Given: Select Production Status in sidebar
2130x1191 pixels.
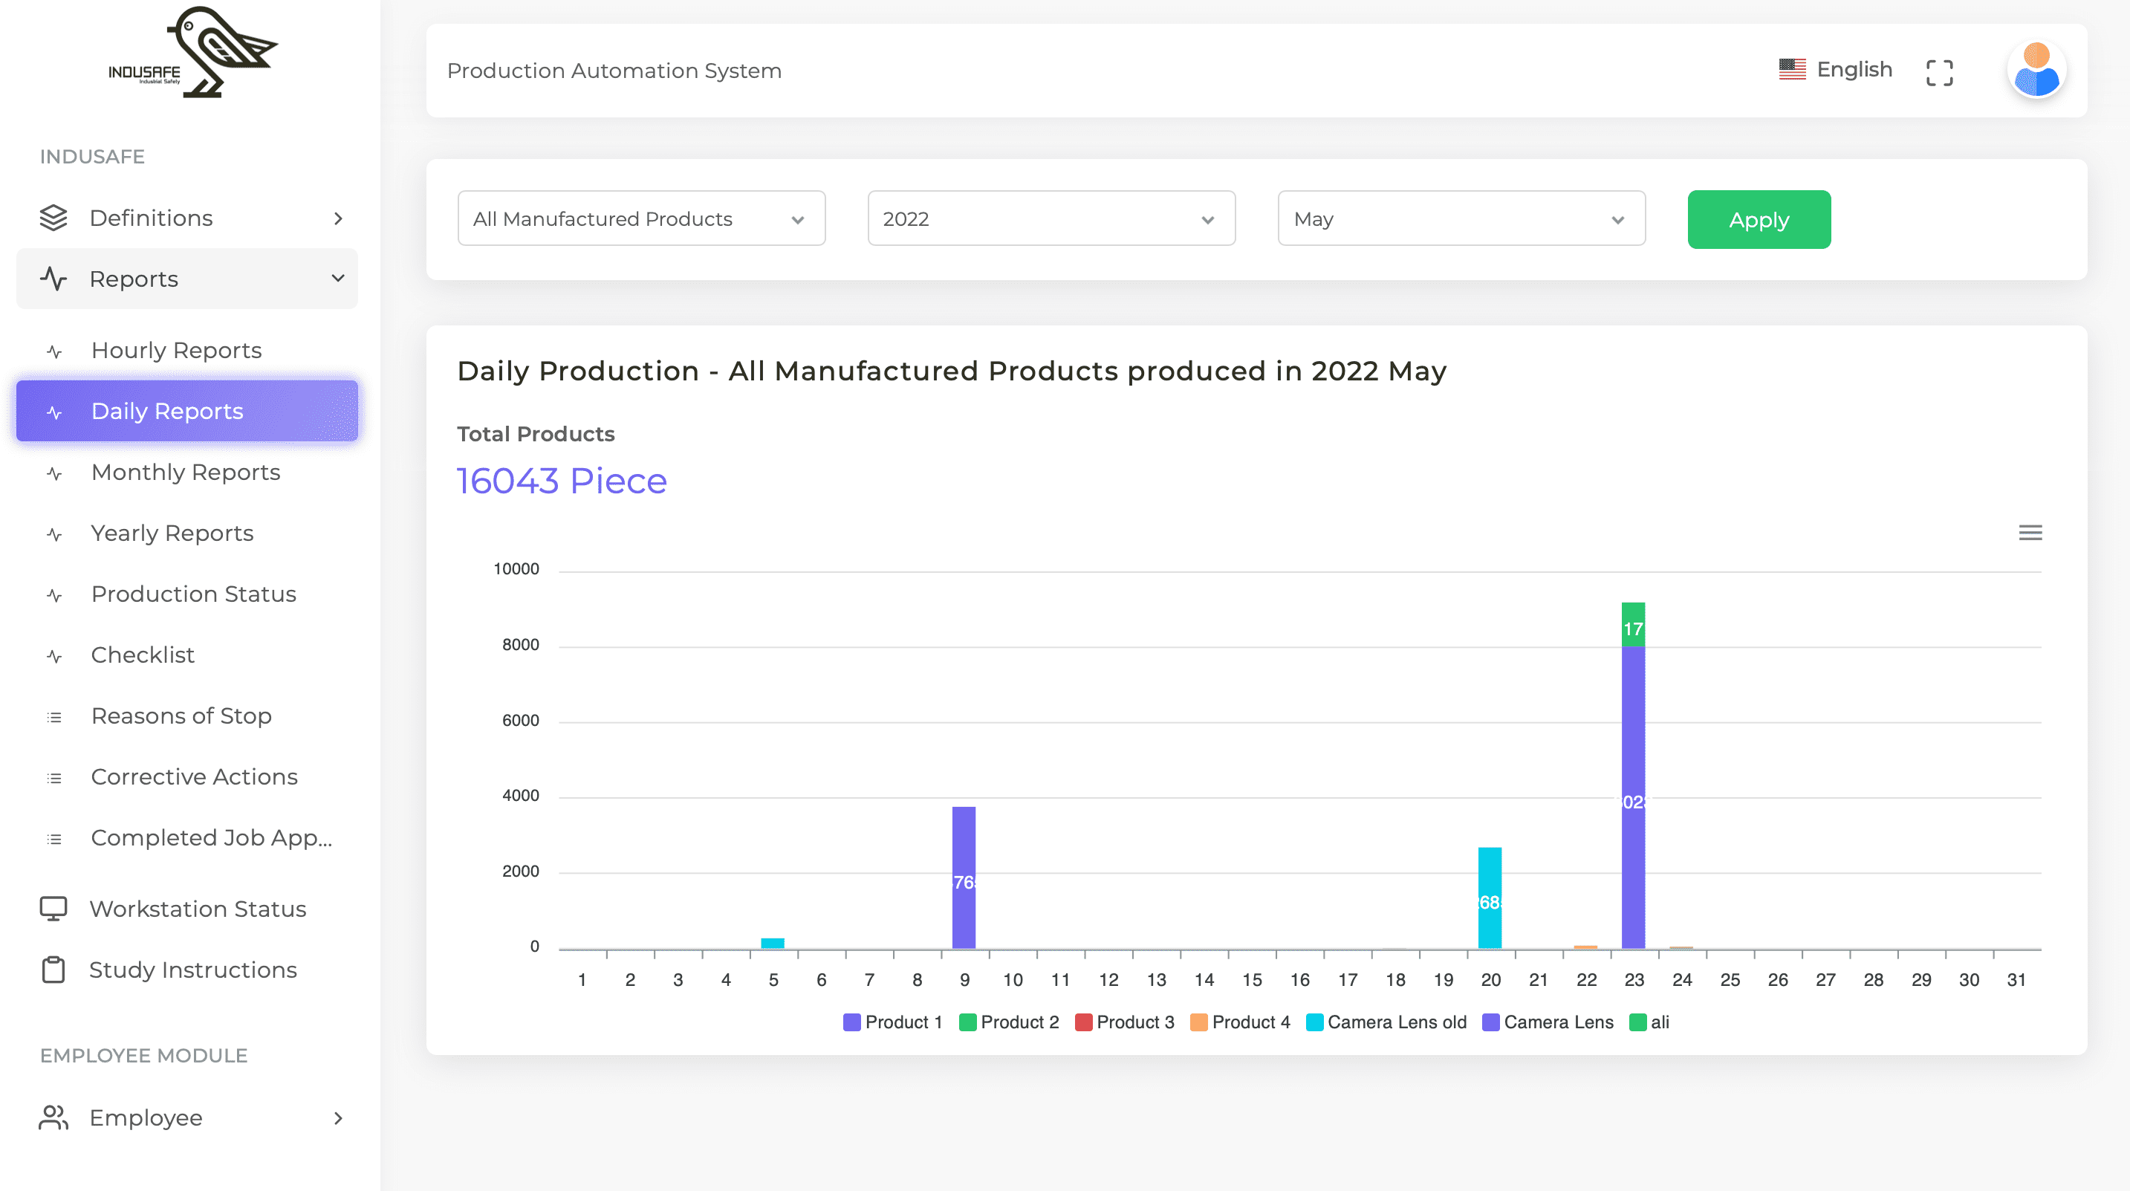Looking at the screenshot, I should click(x=193, y=594).
